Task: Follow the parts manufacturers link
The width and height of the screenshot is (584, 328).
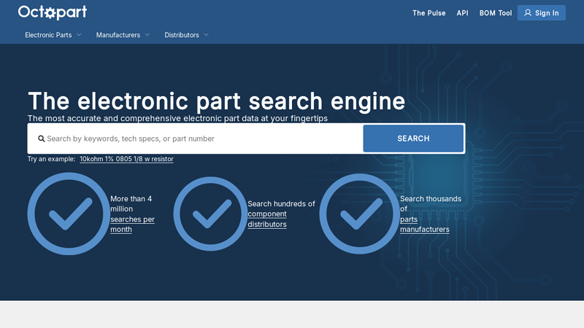Action: click(425, 224)
